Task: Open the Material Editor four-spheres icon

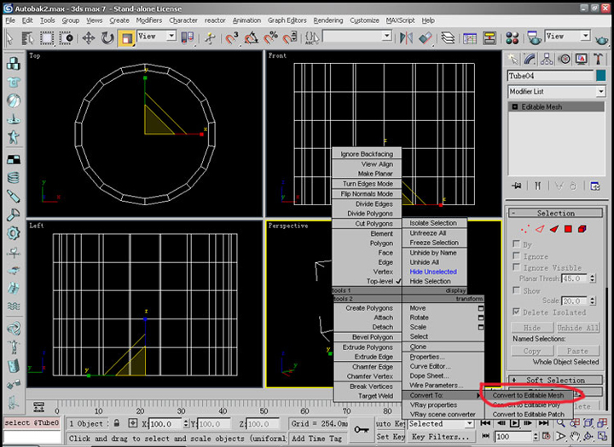Action: coord(512,38)
